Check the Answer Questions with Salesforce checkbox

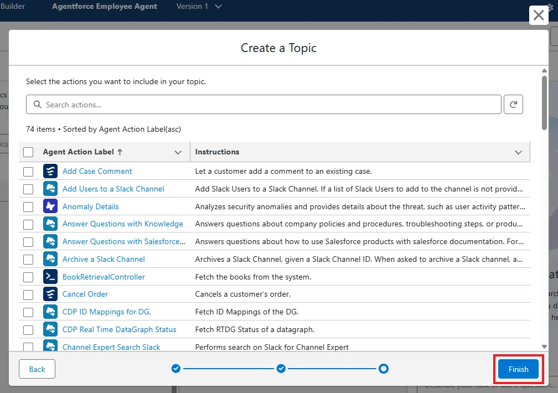tap(28, 242)
